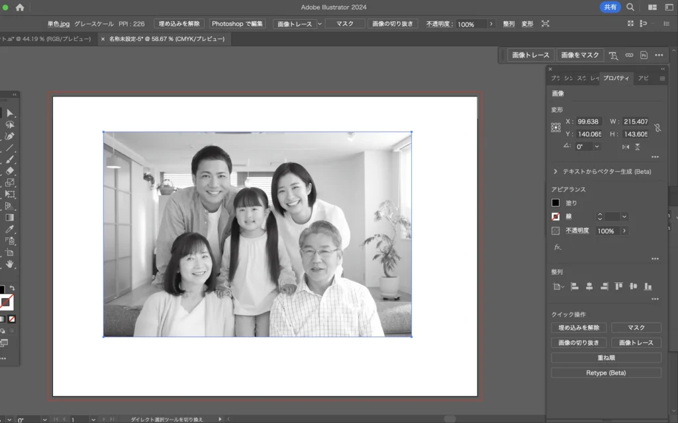Switch to the プロパティ panel tab
Screen dimensions: 678x423
point(616,78)
